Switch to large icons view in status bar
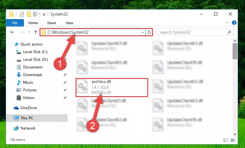Image resolution: width=245 pixels, height=148 pixels. pos(233,140)
